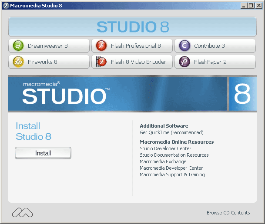
Task: Visit the Macromedia Exchange link
Action: 163,161
